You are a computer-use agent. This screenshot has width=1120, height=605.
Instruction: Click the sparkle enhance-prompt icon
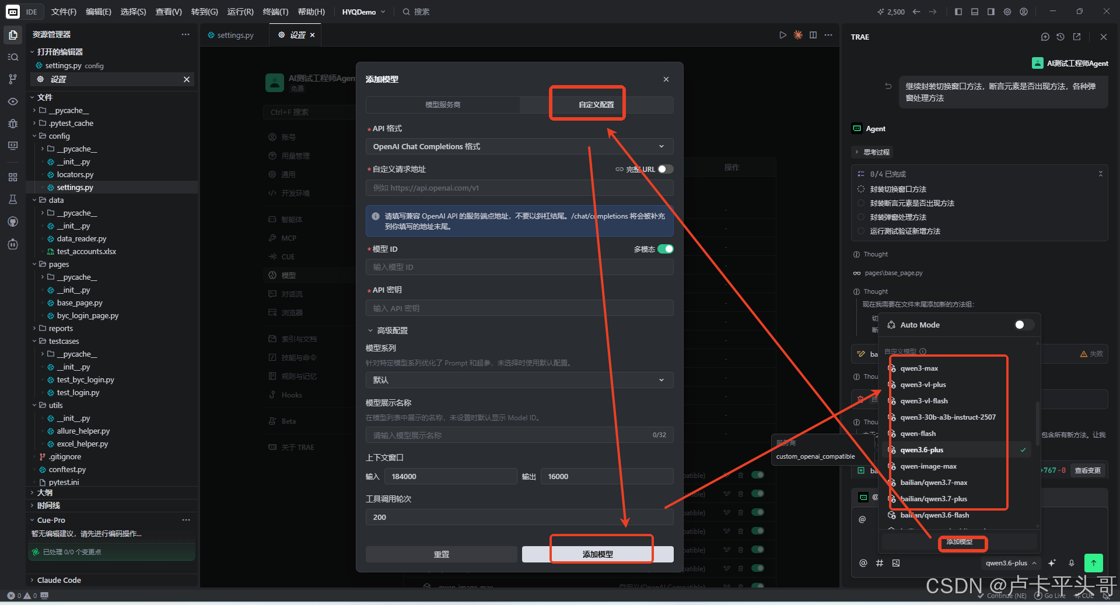[1052, 563]
